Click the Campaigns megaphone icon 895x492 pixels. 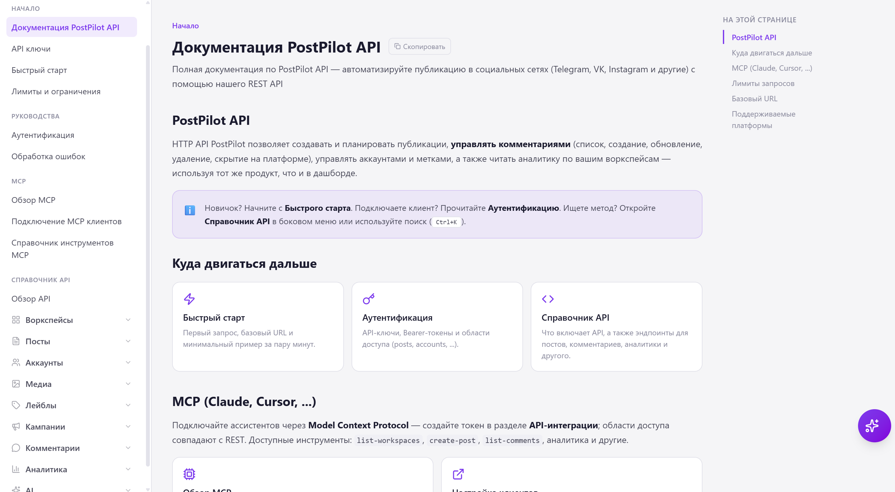point(16,426)
